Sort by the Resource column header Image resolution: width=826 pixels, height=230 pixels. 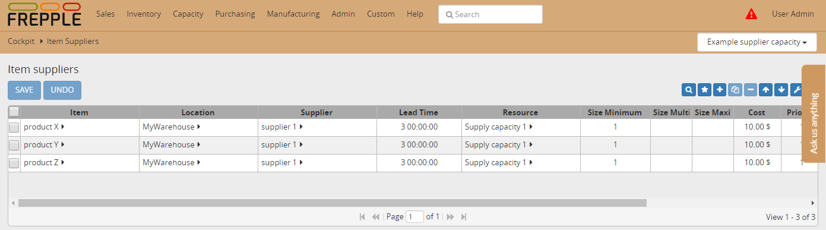521,112
